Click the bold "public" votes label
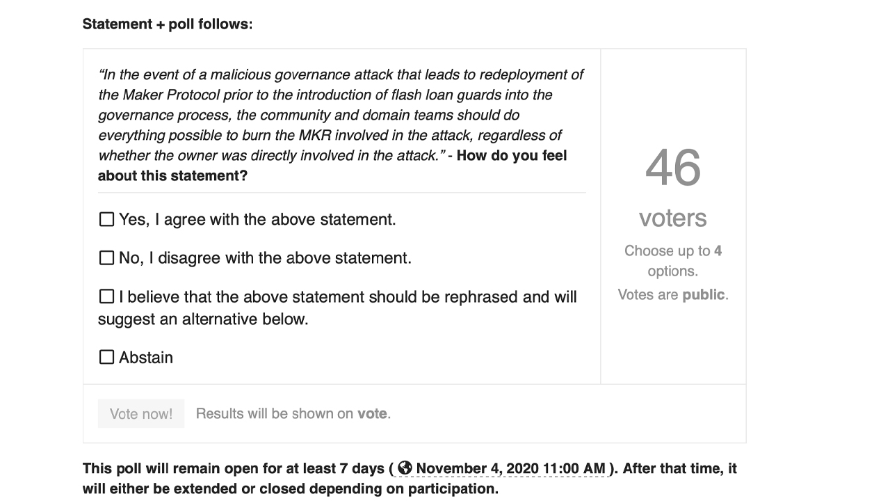 (704, 294)
